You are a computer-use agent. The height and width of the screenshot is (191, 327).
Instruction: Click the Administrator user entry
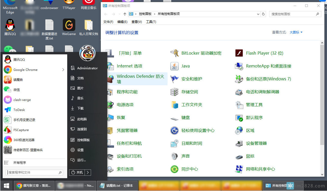[87, 68]
